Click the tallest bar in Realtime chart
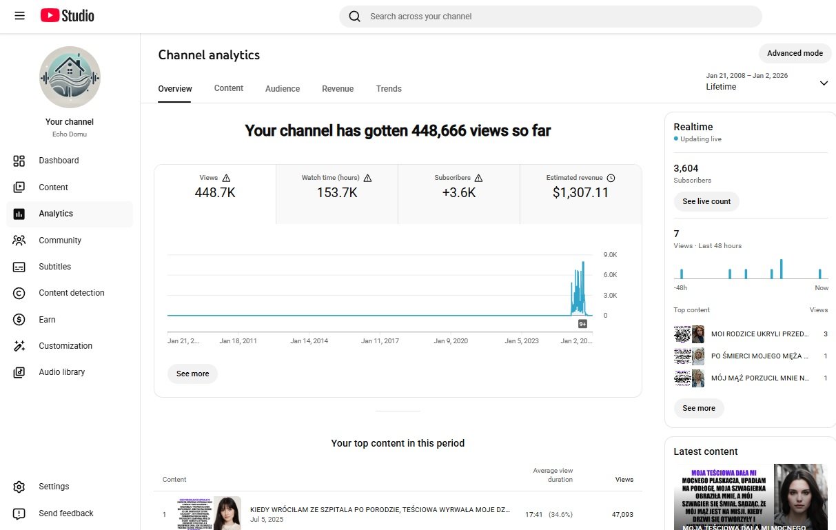The height and width of the screenshot is (530, 836). pyautogui.click(x=781, y=269)
